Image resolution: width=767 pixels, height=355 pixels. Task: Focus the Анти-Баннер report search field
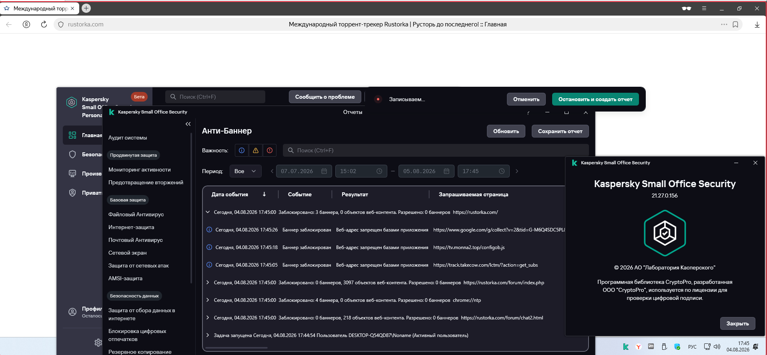point(436,150)
